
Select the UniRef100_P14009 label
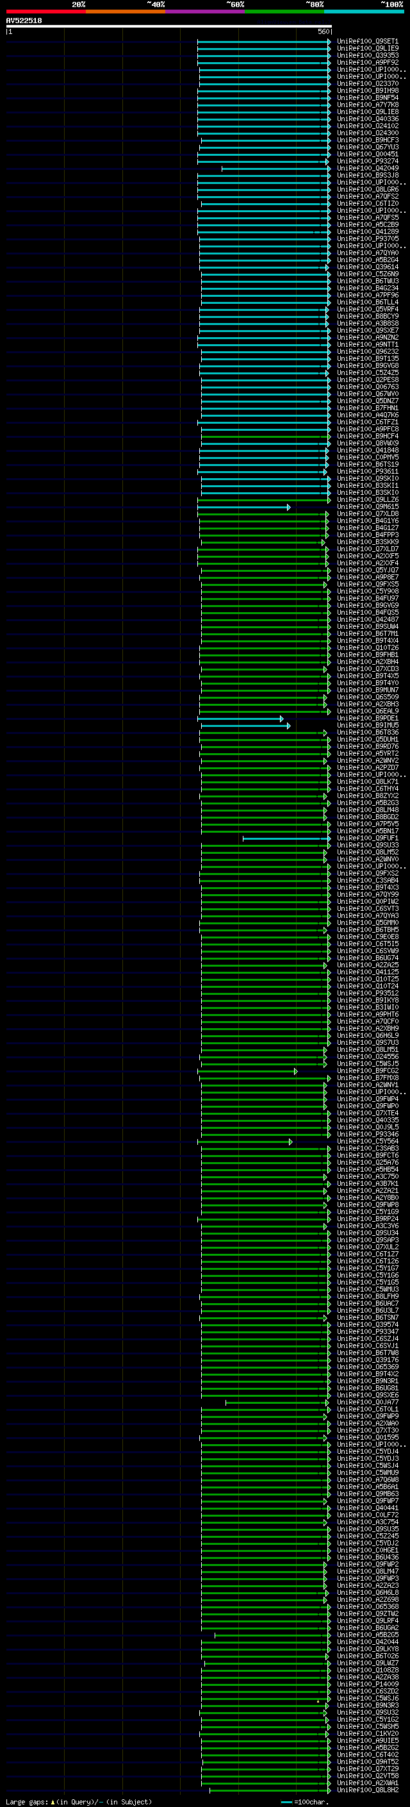tap(367, 1684)
